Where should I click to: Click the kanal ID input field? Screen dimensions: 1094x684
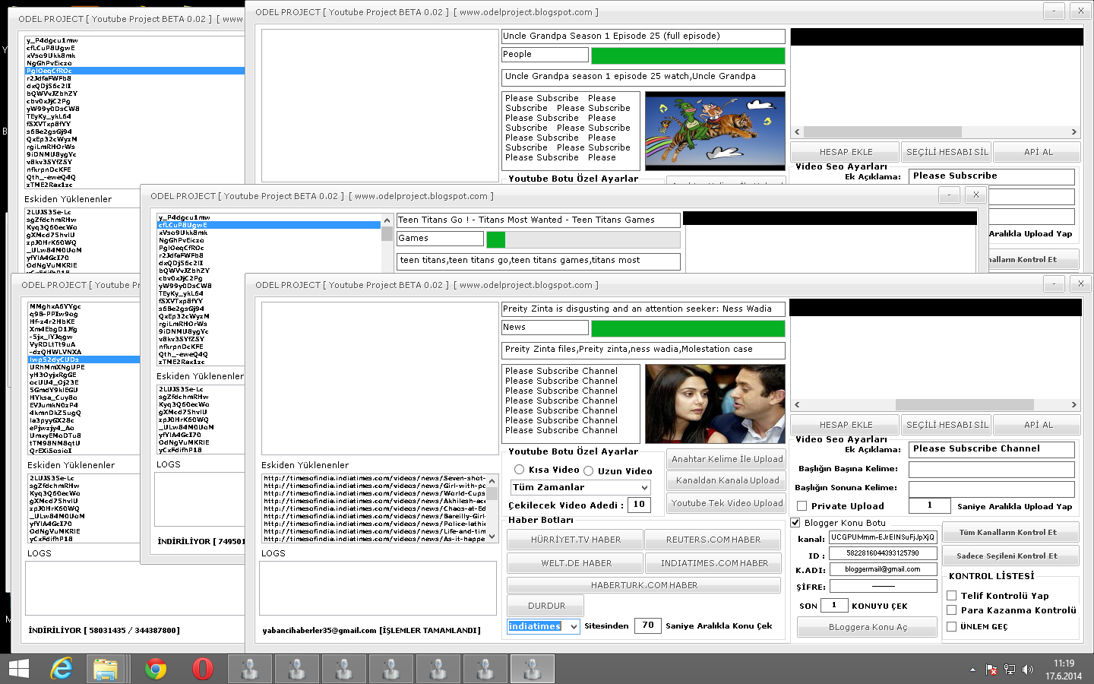883,537
